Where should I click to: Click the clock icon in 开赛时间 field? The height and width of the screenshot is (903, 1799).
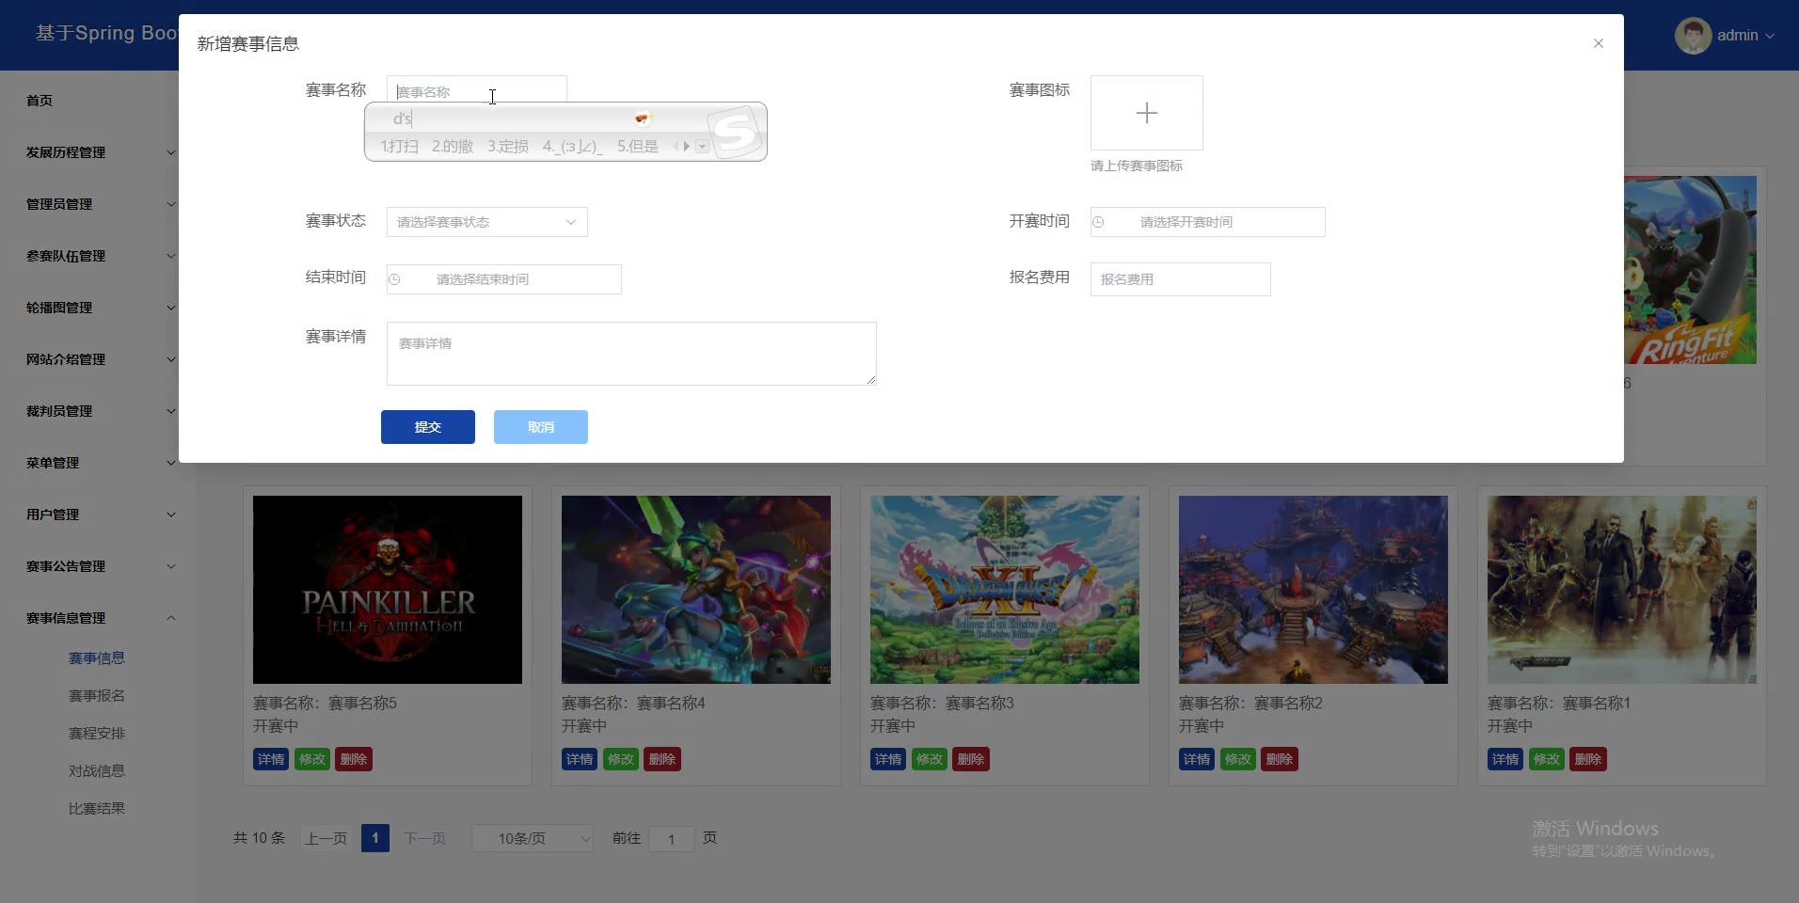1098,222
